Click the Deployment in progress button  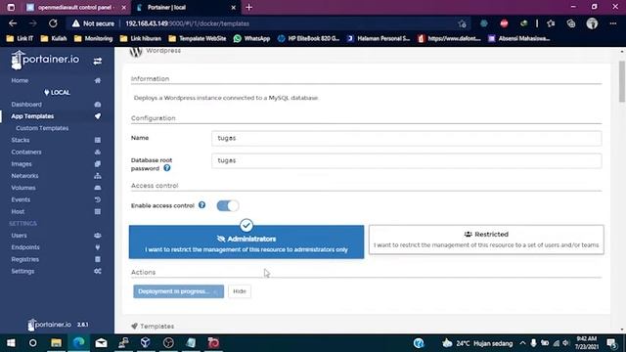coord(178,291)
